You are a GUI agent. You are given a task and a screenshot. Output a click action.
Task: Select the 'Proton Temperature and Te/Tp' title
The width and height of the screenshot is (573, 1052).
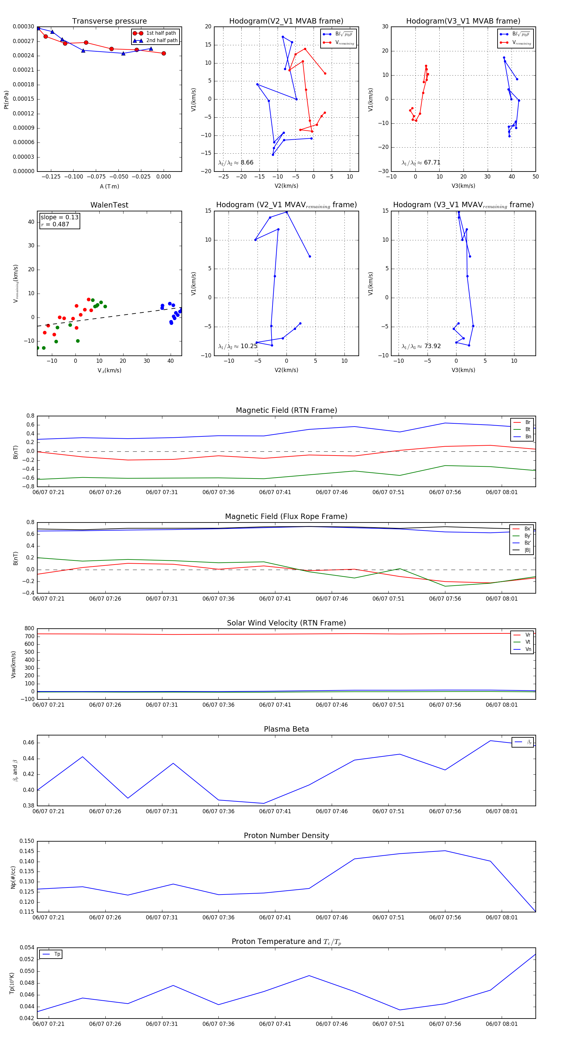[x=286, y=942]
